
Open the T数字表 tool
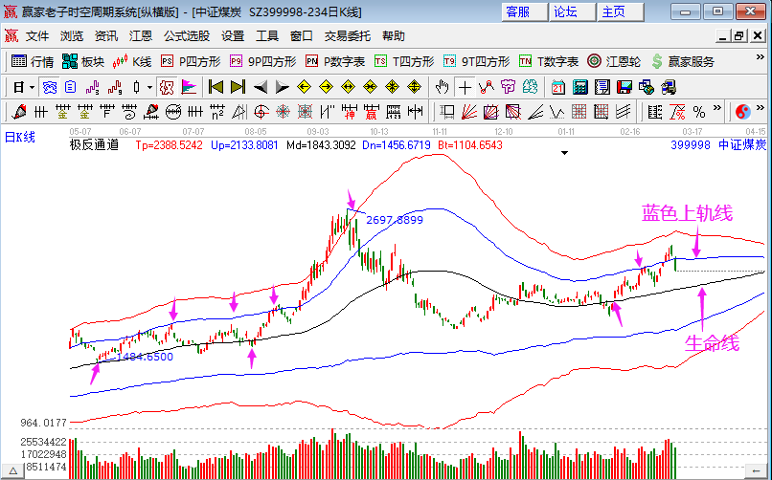(x=549, y=61)
